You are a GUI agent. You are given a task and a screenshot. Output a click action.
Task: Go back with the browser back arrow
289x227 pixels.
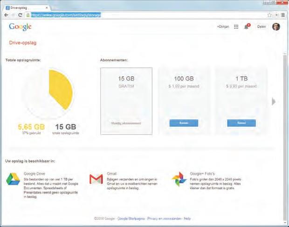[6, 15]
